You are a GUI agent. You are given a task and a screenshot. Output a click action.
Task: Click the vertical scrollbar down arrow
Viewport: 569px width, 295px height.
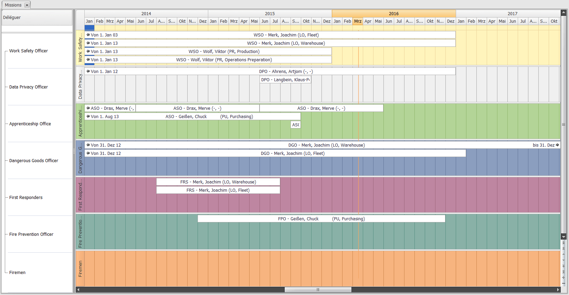563,237
